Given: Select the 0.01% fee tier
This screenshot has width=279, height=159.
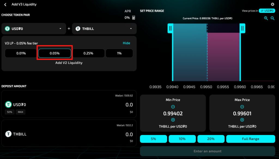Looking at the screenshot, I should pyautogui.click(x=21, y=53).
